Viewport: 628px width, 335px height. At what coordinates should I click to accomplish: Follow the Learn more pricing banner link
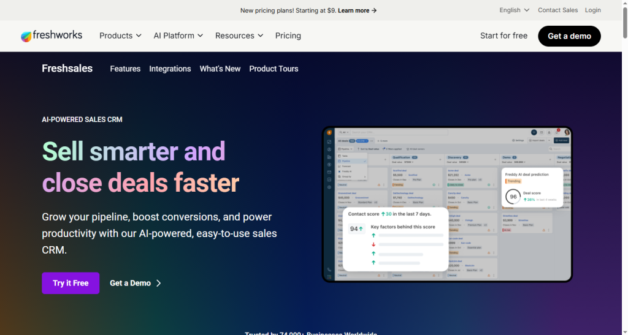tap(358, 10)
